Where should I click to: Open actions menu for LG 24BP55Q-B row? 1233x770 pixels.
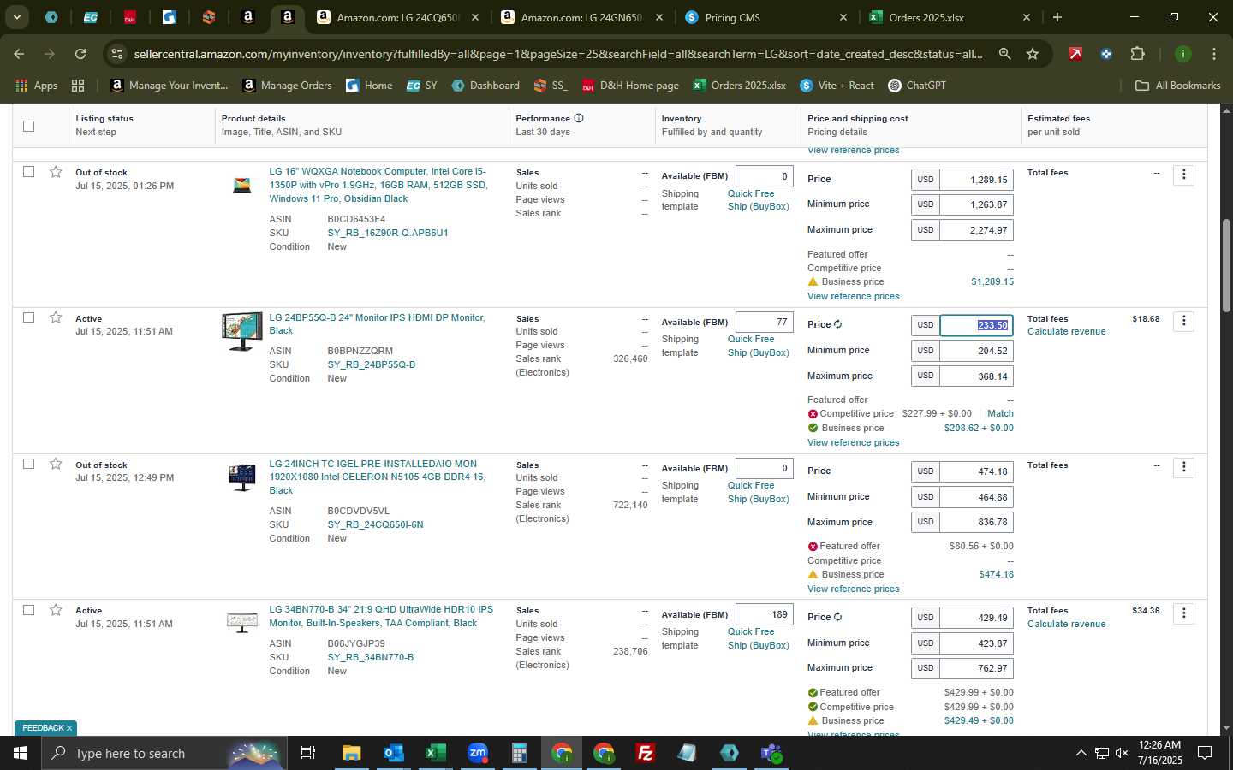(1184, 321)
